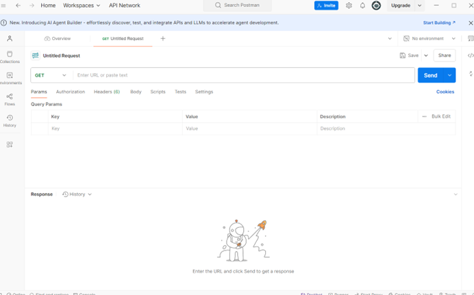Viewport: 474px width, 295px height.
Task: Click the no-environment icon
Action: tap(406, 38)
